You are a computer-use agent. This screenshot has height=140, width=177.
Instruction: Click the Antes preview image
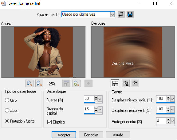[43, 52]
